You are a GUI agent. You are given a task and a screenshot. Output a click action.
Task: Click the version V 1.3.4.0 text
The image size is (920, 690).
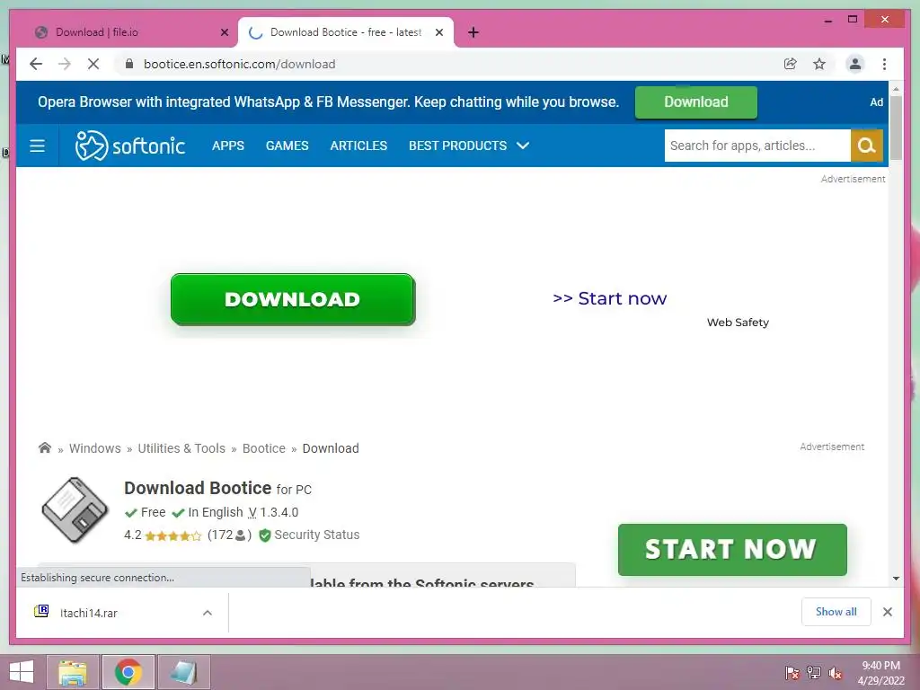(x=273, y=512)
